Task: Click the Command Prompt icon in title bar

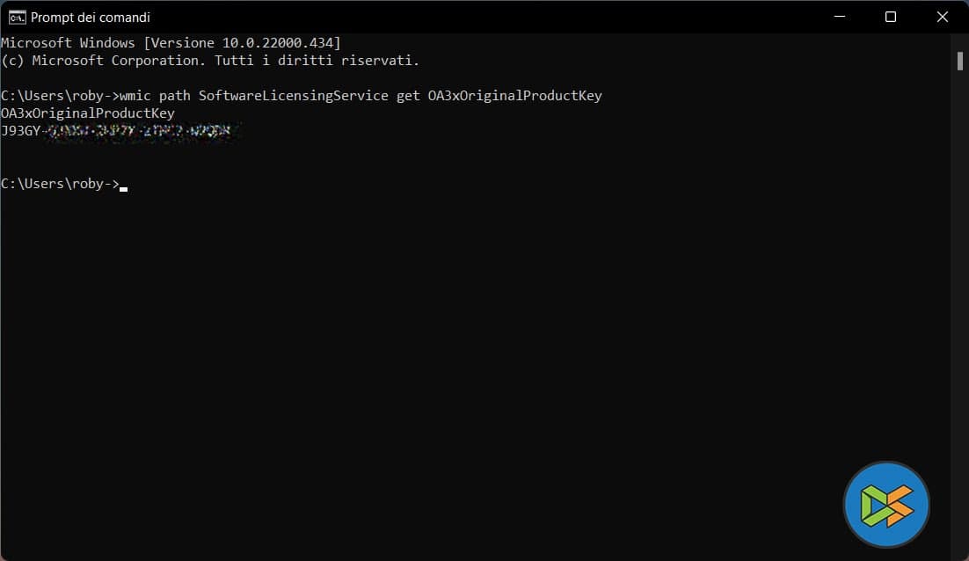Action: [x=17, y=17]
